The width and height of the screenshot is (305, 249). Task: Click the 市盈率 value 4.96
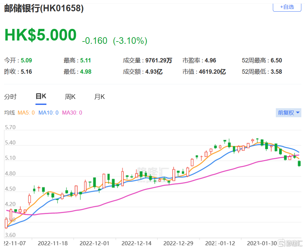click(x=210, y=61)
